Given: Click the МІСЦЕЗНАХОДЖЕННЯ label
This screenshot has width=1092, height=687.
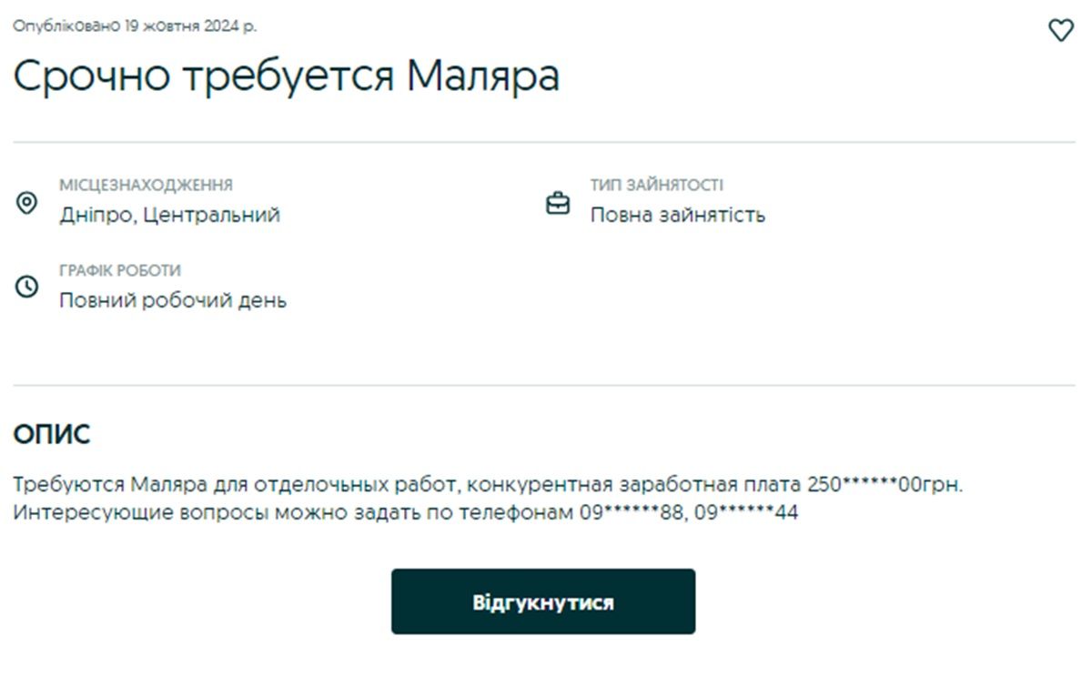Looking at the screenshot, I should (x=146, y=184).
